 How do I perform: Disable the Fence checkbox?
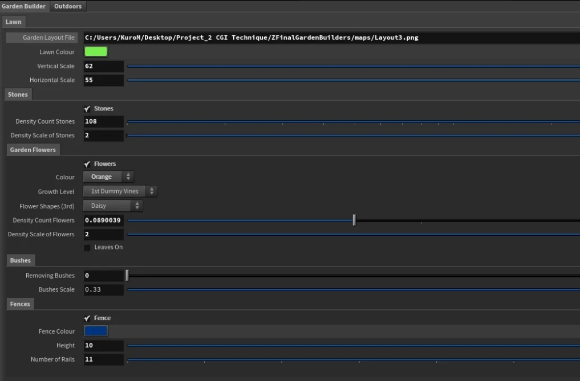(87, 318)
